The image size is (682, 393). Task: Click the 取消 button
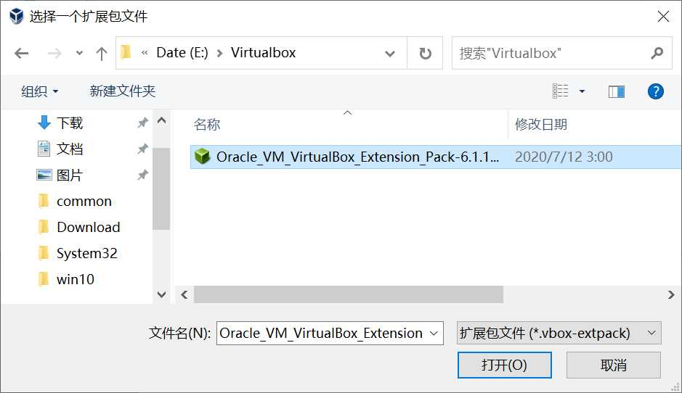(x=613, y=365)
